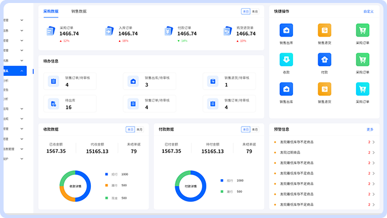Image resolution: width=387 pixels, height=218 pixels.
Task: Collapse the highlighted blue sidebar menu chevron
Action: click(x=22, y=71)
